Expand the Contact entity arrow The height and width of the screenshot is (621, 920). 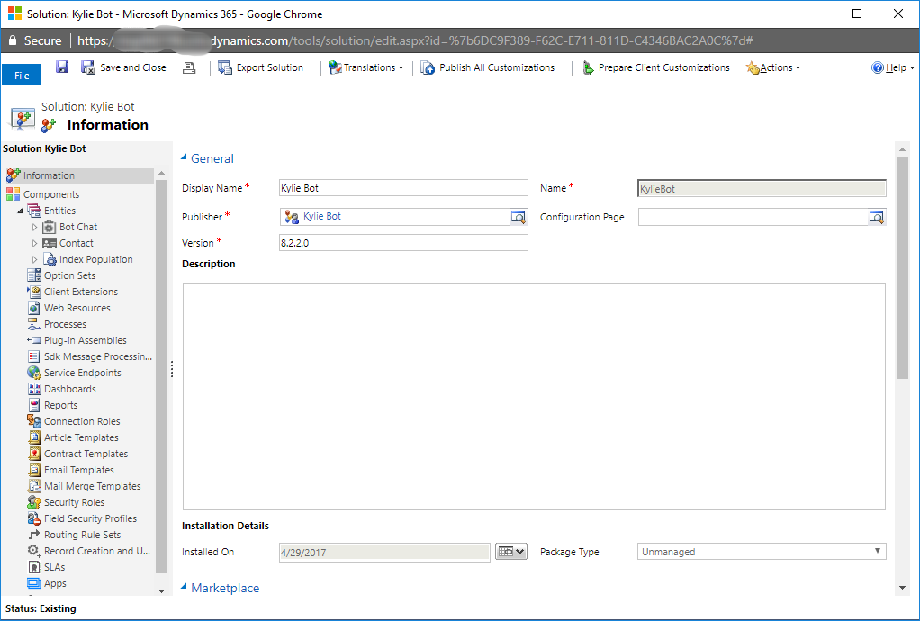click(34, 243)
